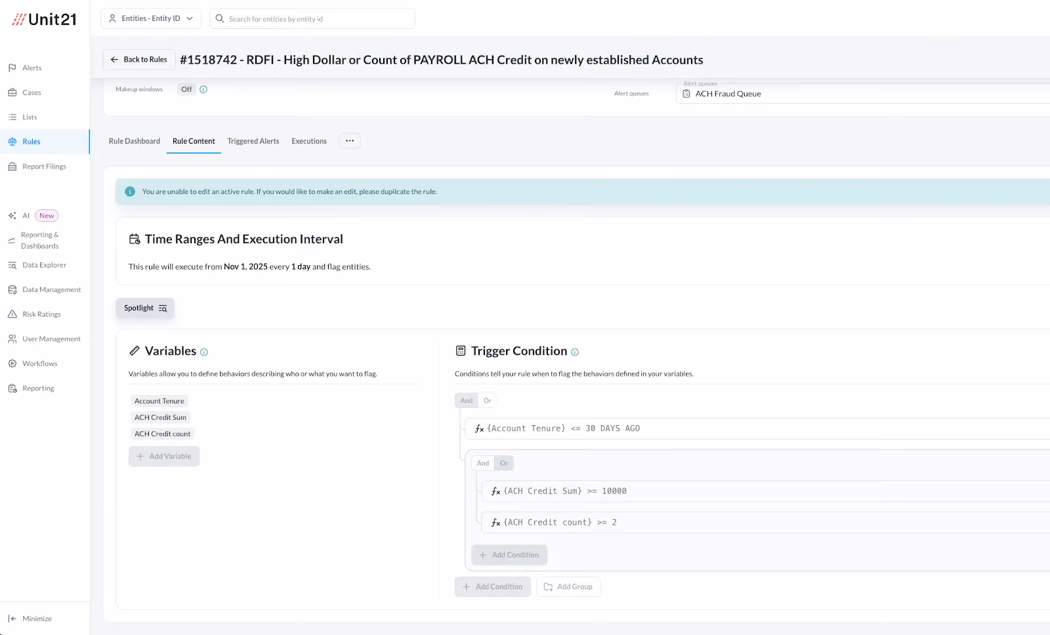Click the Makeup windows info icon

[x=203, y=89]
